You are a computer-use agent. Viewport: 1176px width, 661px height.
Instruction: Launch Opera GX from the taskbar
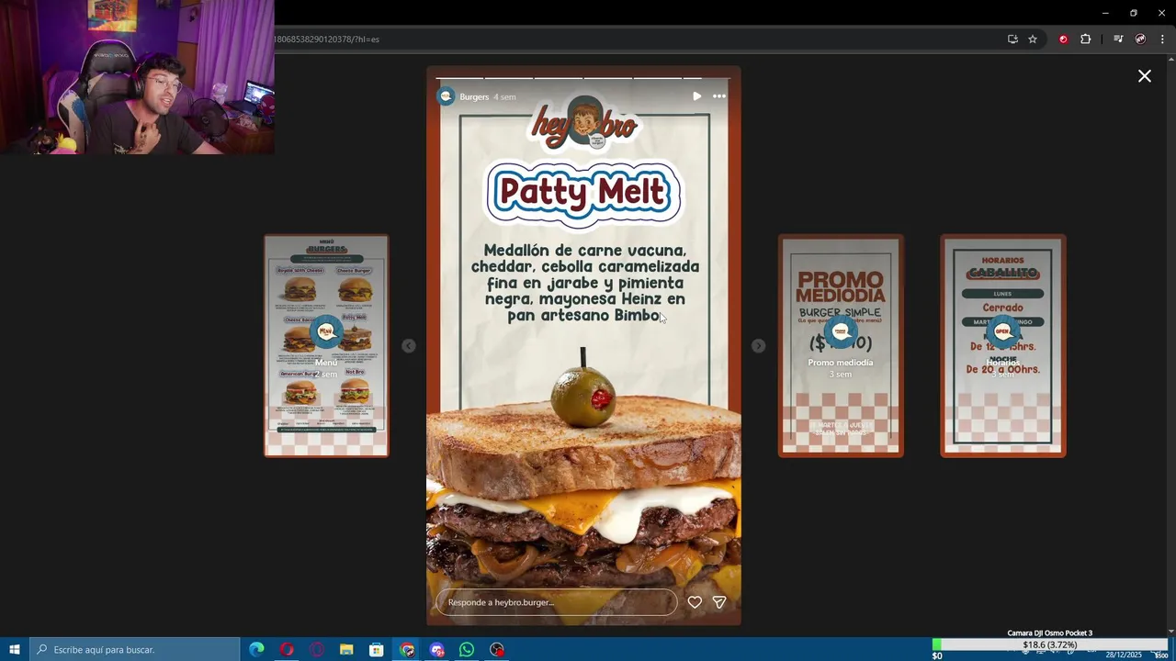(x=317, y=650)
